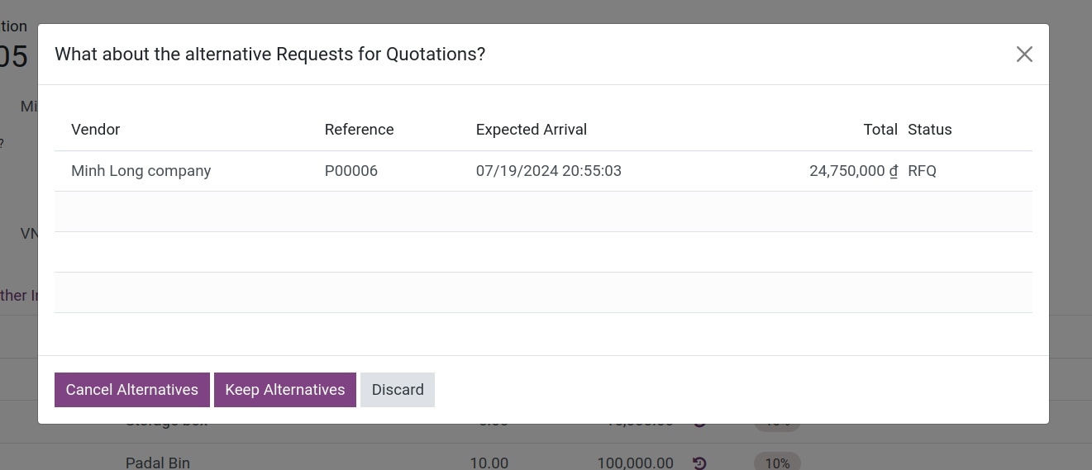The height and width of the screenshot is (470, 1092).
Task: Sort by Expected Arrival column
Action: (532, 130)
